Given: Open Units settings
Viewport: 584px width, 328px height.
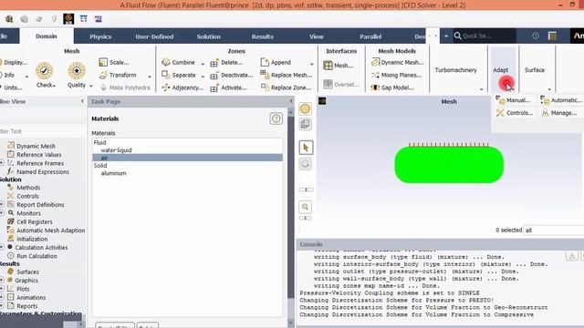Looking at the screenshot, I should pos(11,87).
